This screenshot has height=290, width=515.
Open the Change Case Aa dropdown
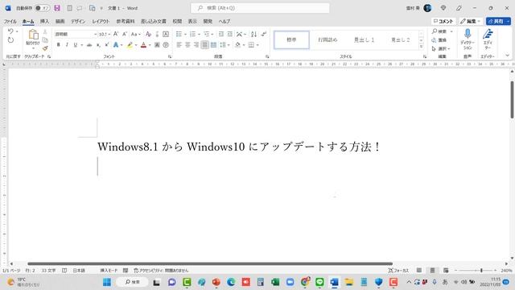(135, 34)
